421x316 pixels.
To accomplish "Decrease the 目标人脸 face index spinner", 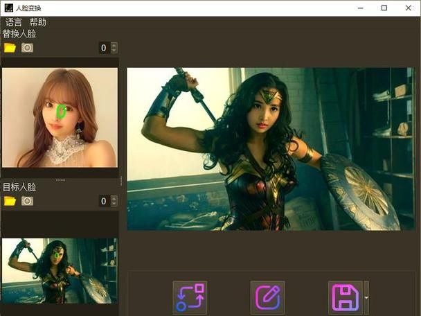I will point(114,204).
